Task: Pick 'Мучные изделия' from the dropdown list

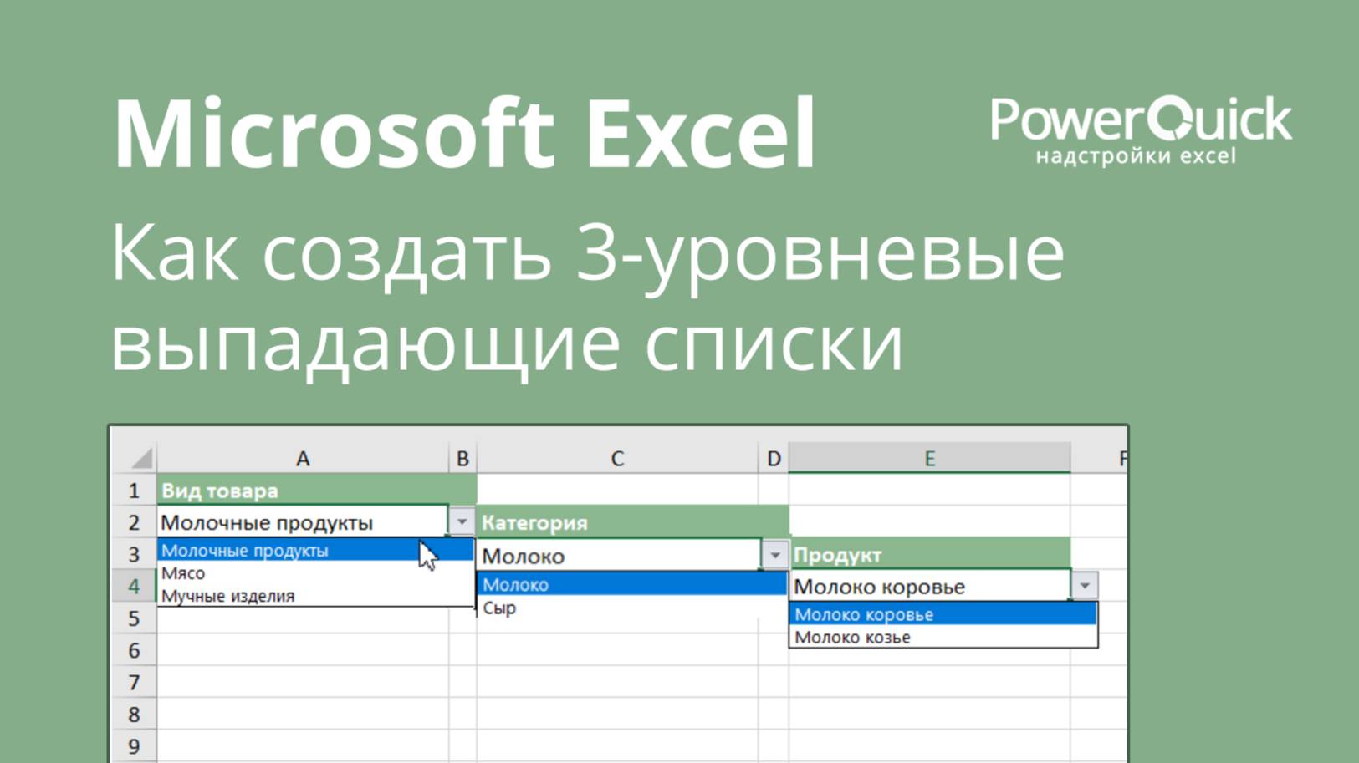Action: click(x=314, y=596)
